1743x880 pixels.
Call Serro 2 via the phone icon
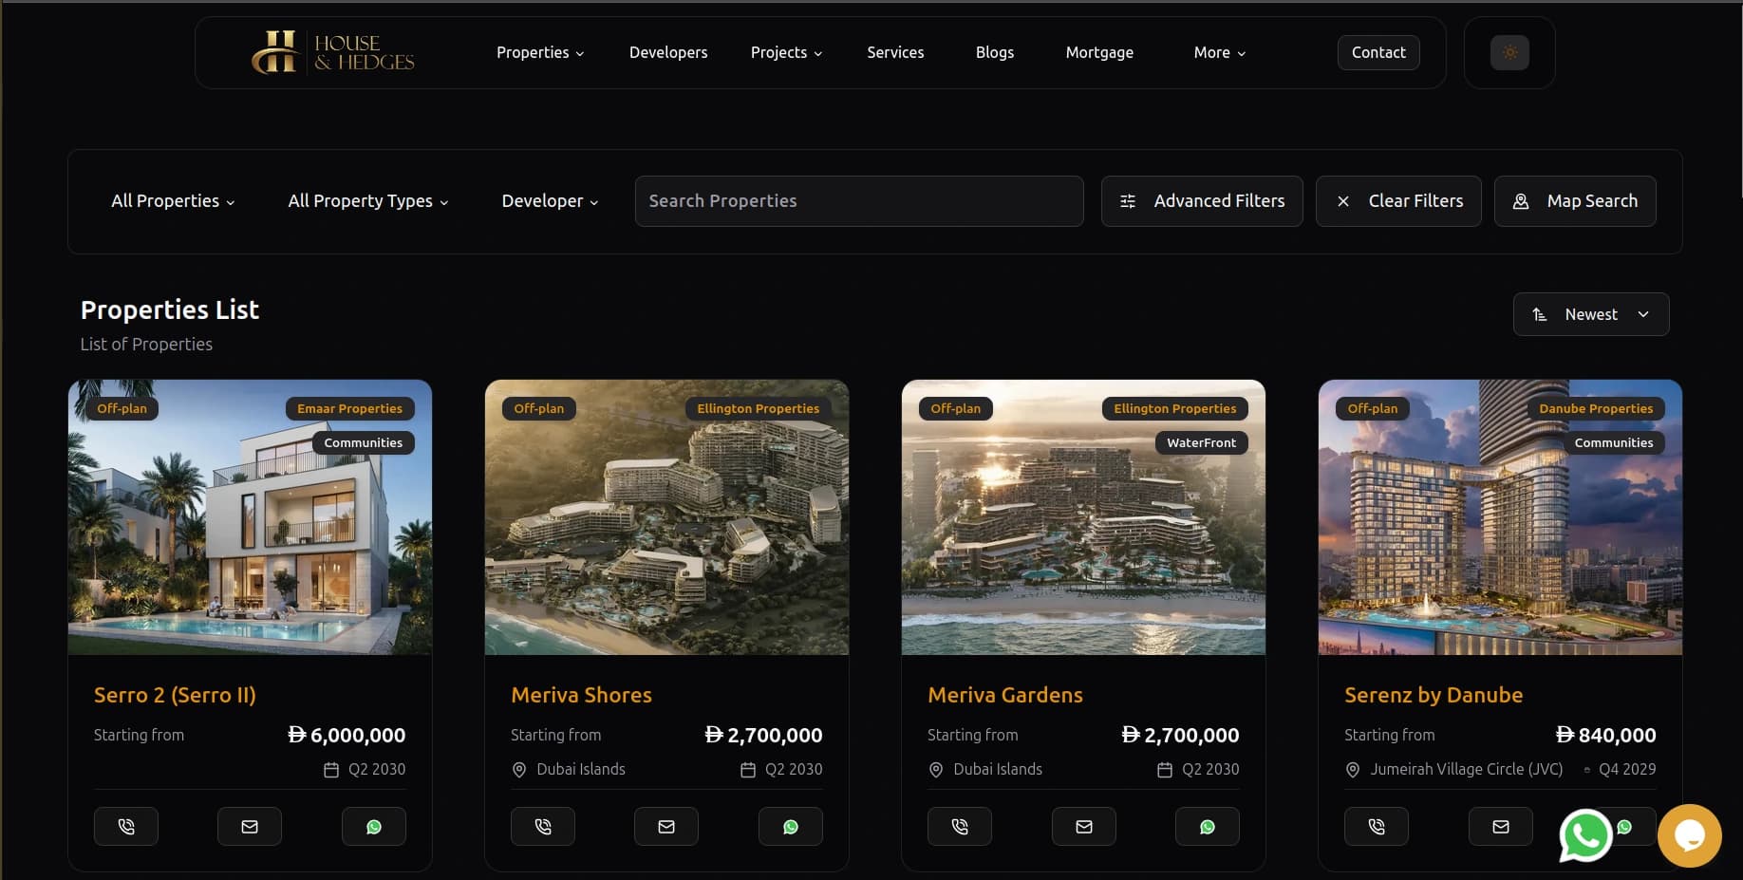pyautogui.click(x=125, y=826)
